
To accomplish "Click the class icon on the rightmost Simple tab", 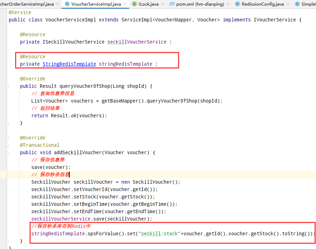I will [297, 4].
